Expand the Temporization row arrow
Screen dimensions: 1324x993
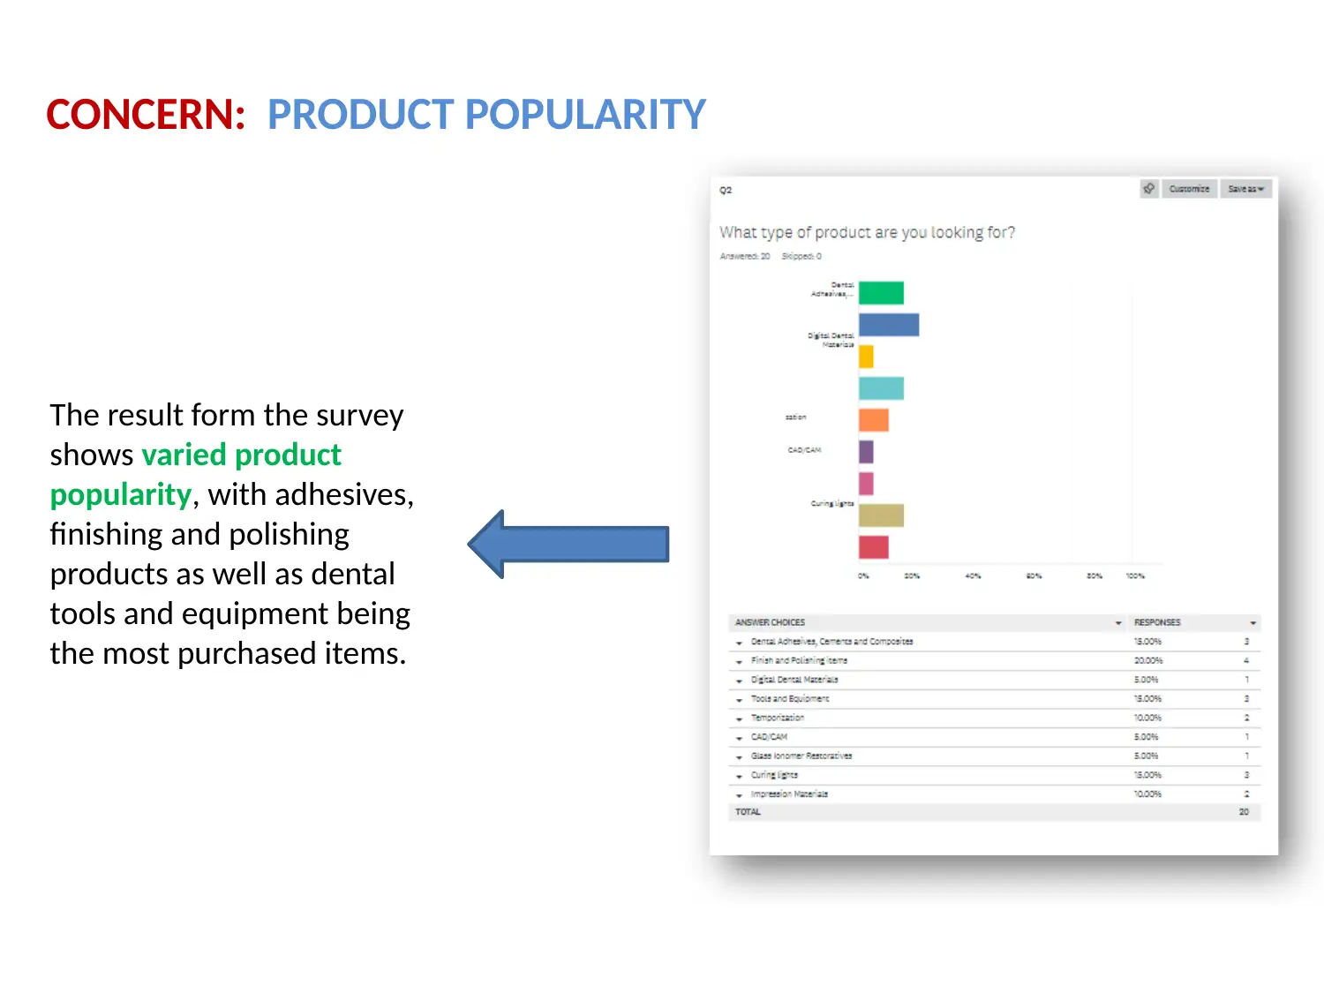click(739, 719)
